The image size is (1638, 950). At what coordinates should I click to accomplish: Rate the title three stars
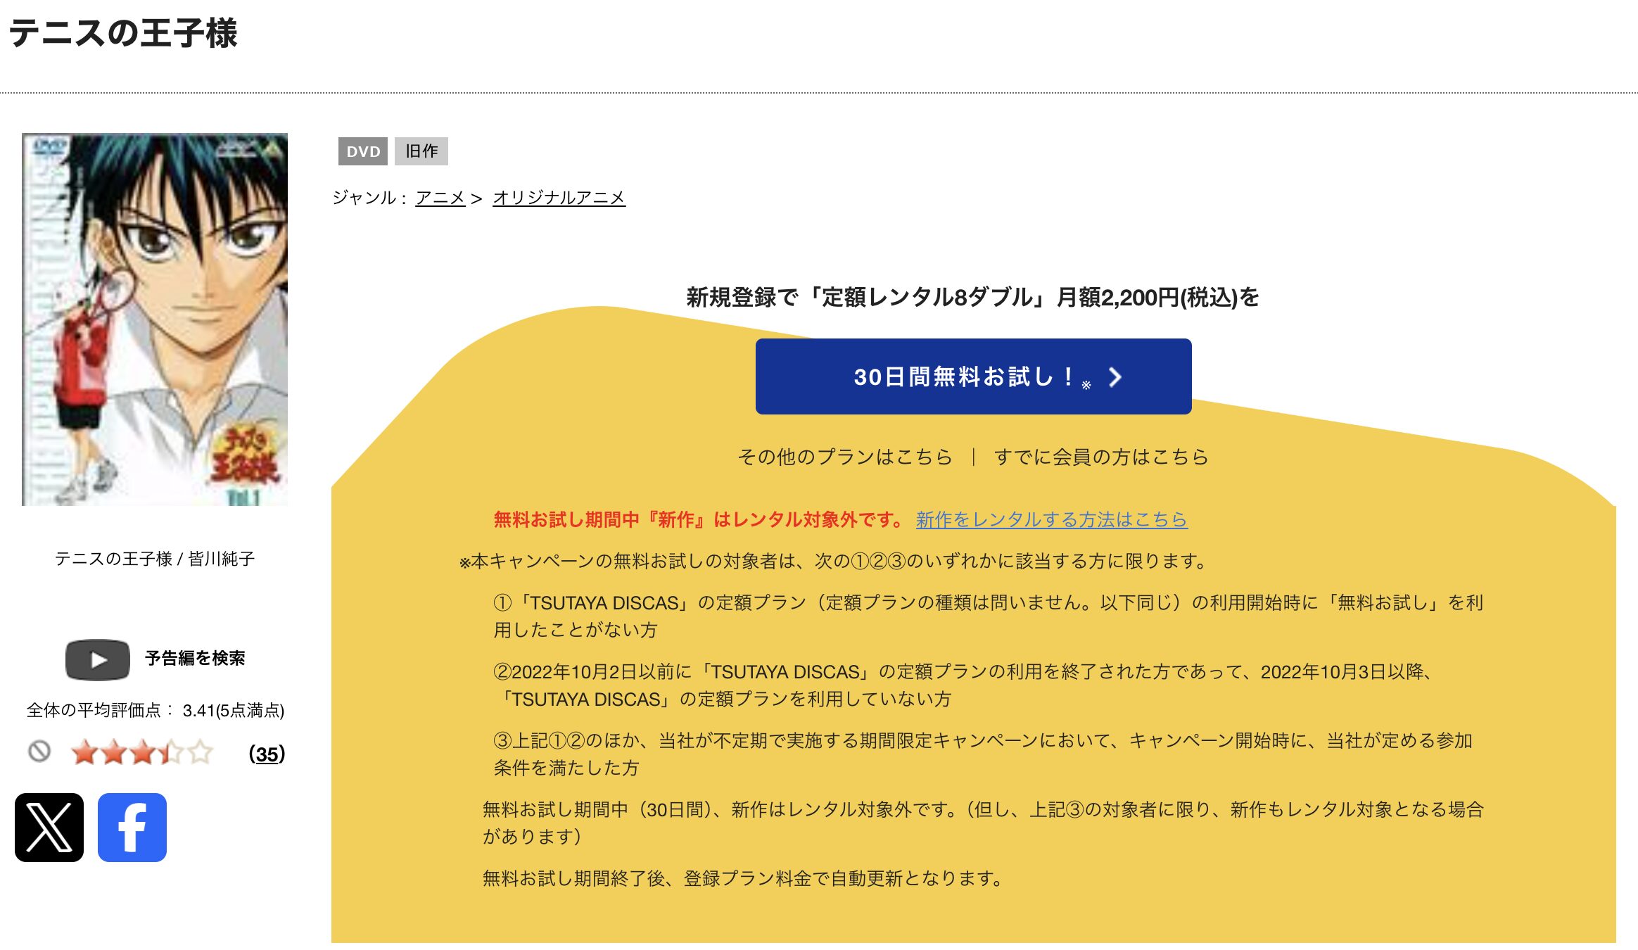142,753
